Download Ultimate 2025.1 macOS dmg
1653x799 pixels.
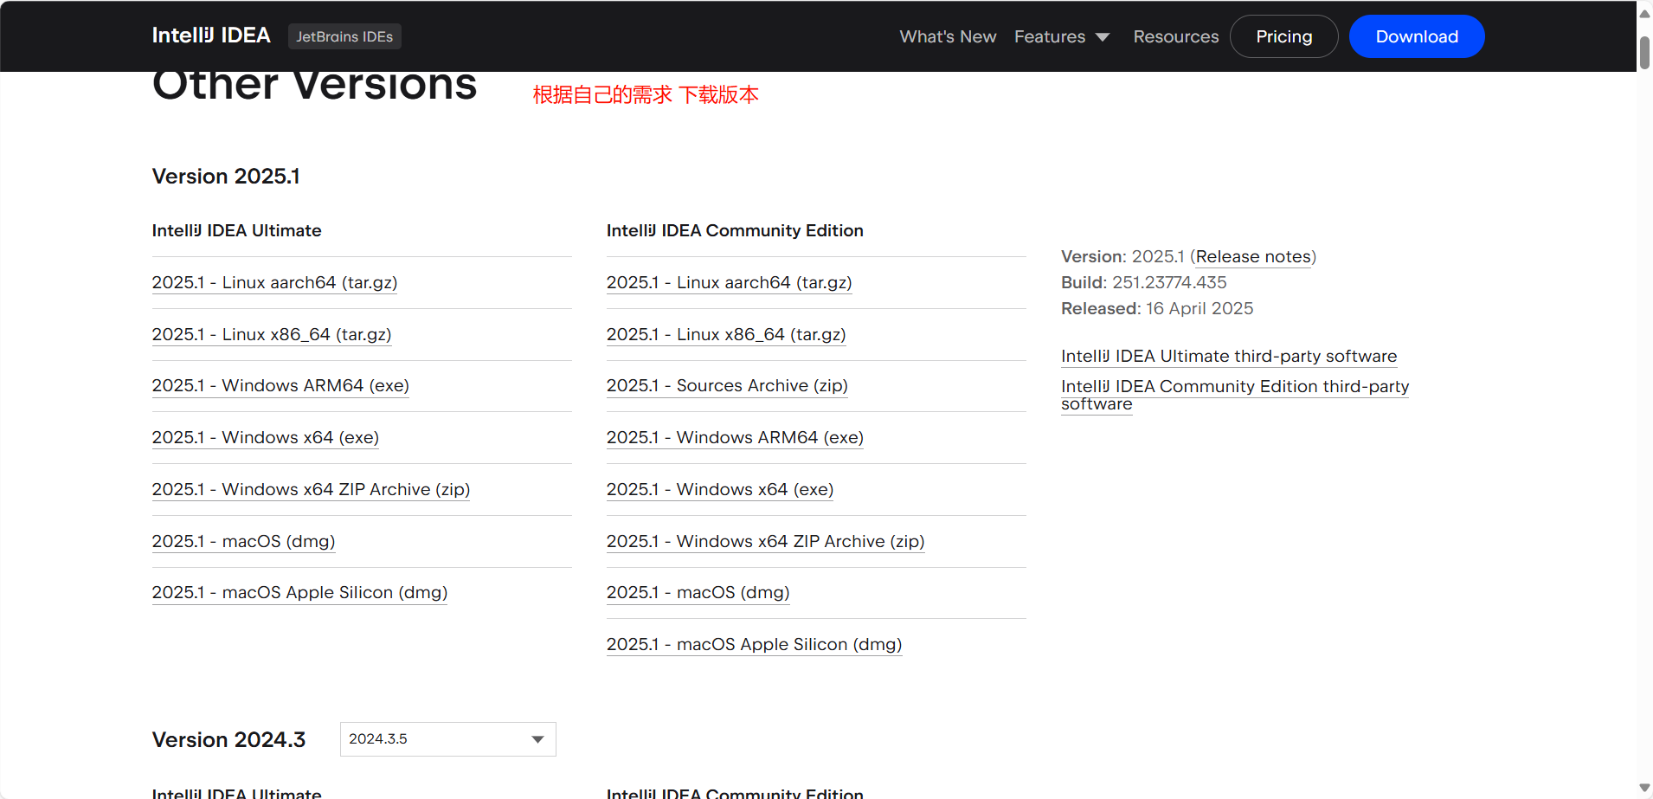click(243, 541)
